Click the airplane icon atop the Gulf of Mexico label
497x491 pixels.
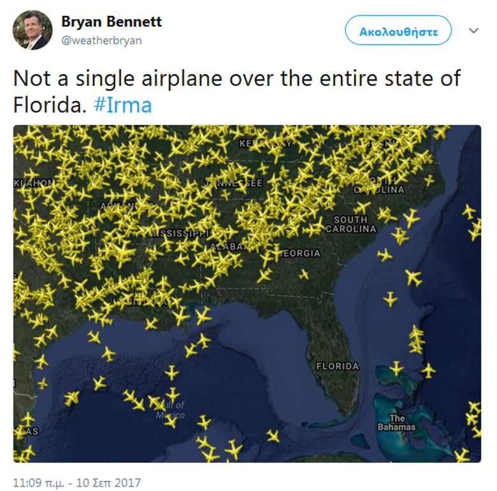[173, 395]
